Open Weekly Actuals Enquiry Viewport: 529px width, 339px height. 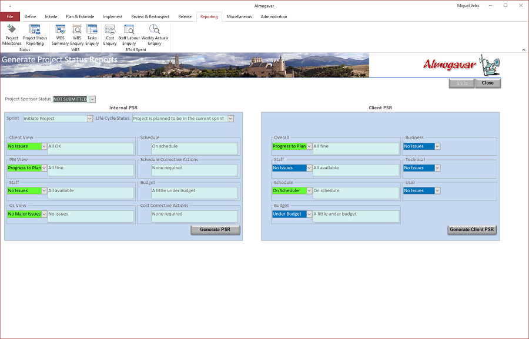[155, 35]
